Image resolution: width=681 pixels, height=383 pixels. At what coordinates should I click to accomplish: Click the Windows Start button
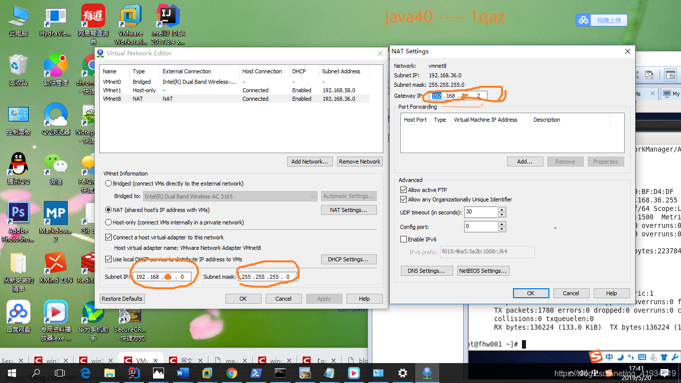[x=11, y=373]
